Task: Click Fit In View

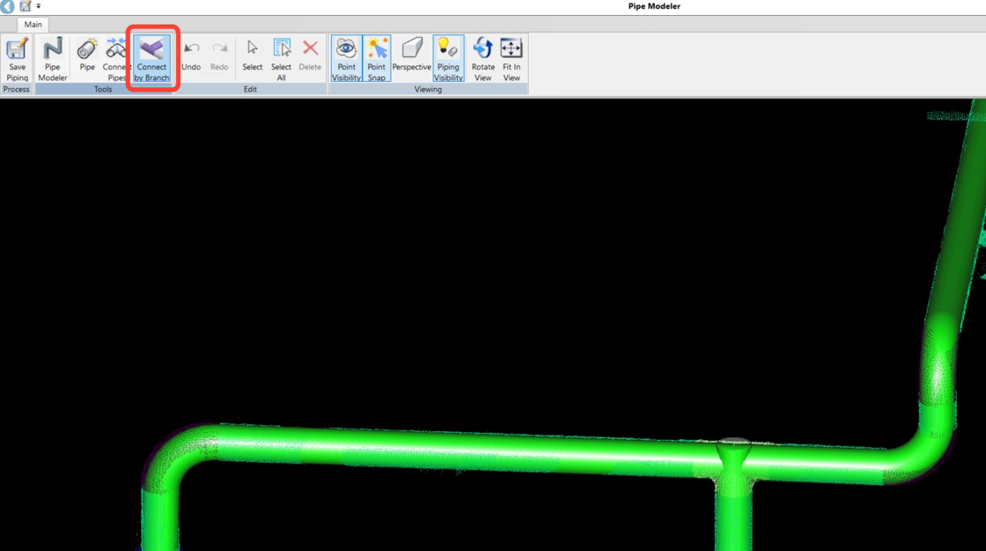Action: pyautogui.click(x=511, y=59)
